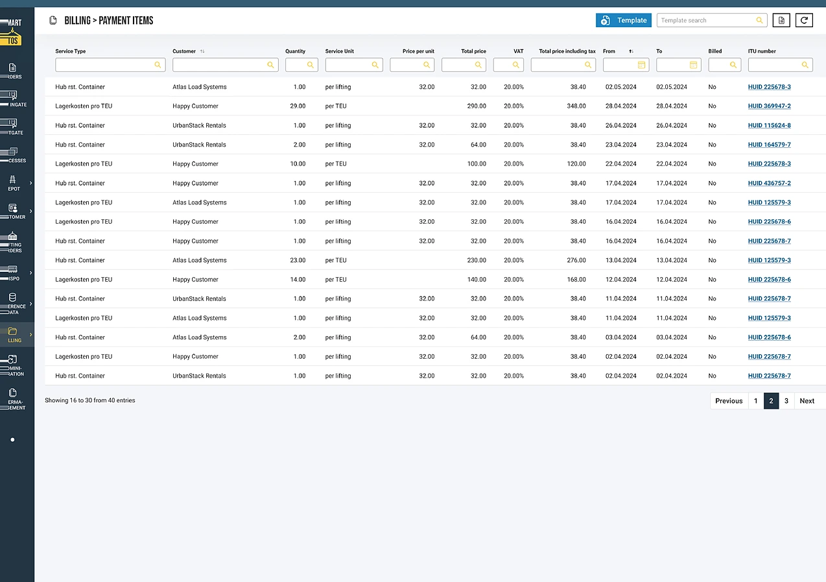Open the Depot icon in sidebar
This screenshot has height=582, width=826.
13,179
